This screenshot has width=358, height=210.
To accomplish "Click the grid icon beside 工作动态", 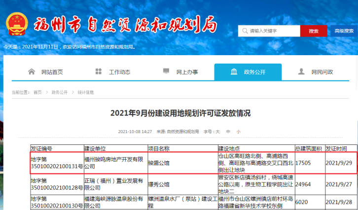I will 99,71.
